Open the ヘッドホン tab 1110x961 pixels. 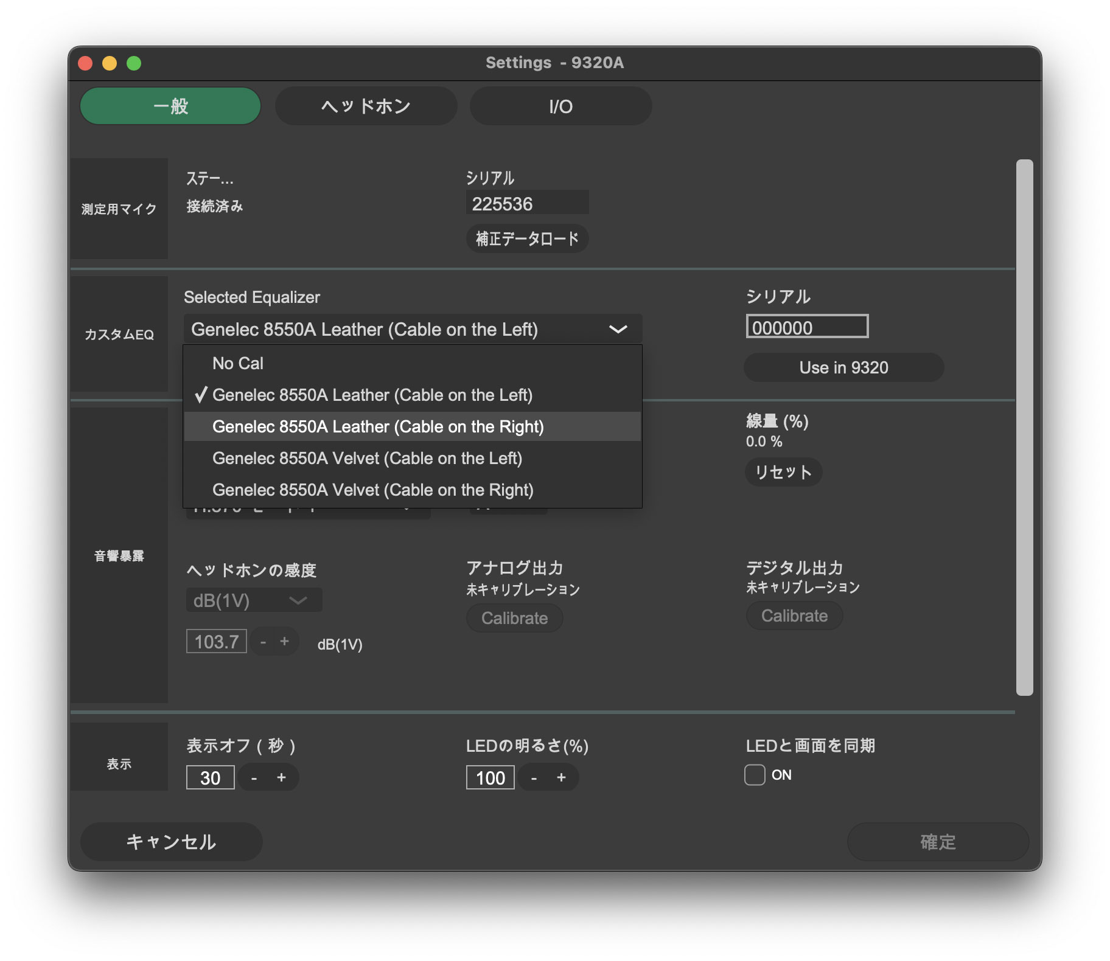coord(366,106)
